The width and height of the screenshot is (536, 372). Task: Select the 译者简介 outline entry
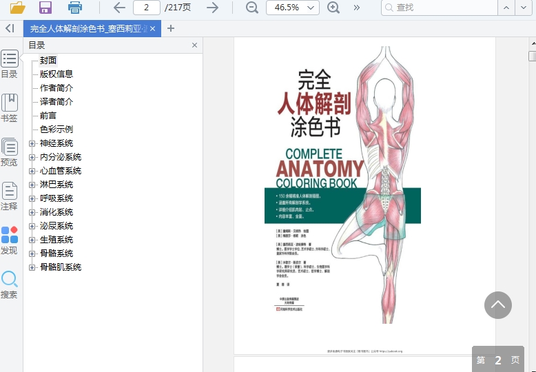56,101
